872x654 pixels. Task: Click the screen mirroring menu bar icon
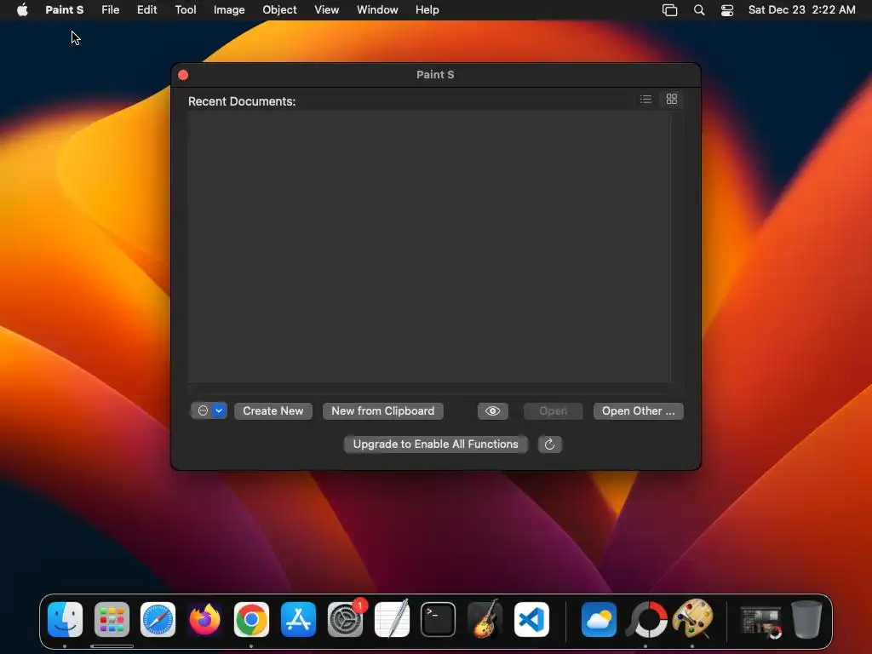669,10
